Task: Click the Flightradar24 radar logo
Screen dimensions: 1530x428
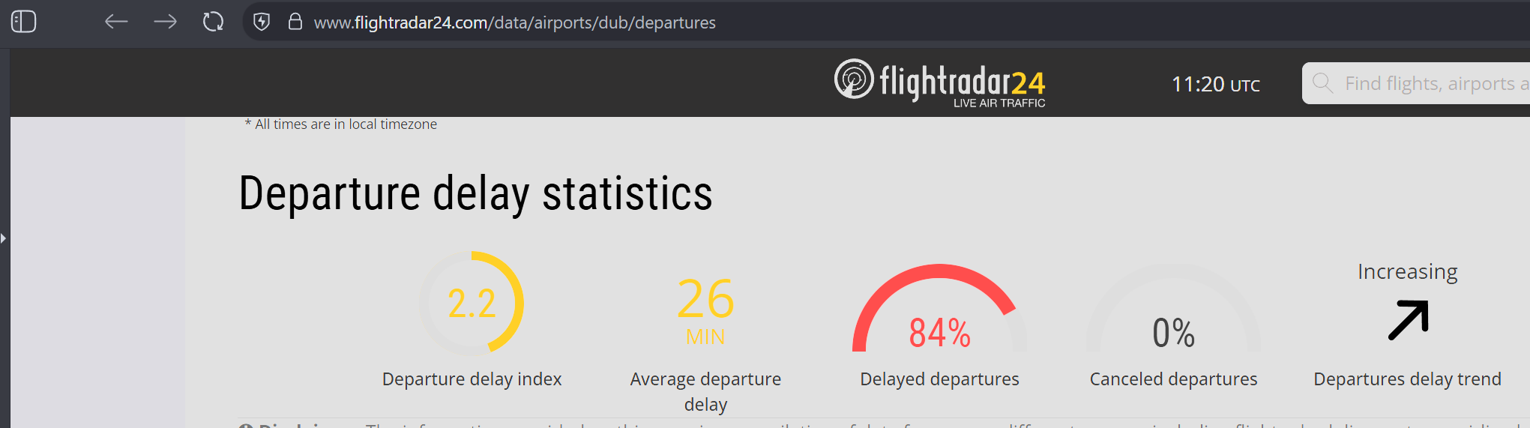Action: tap(854, 79)
